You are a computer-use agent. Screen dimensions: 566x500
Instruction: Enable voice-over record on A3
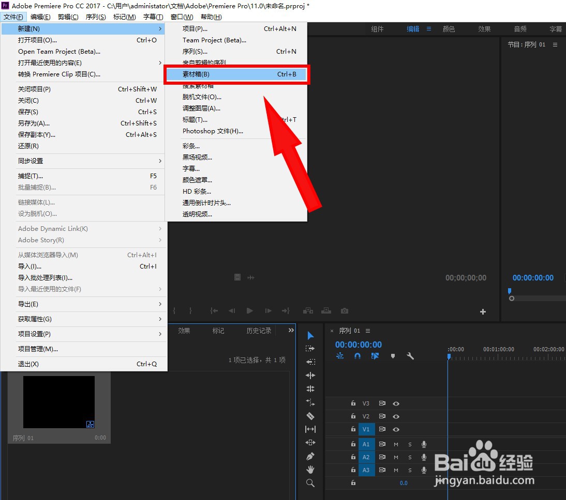(424, 470)
